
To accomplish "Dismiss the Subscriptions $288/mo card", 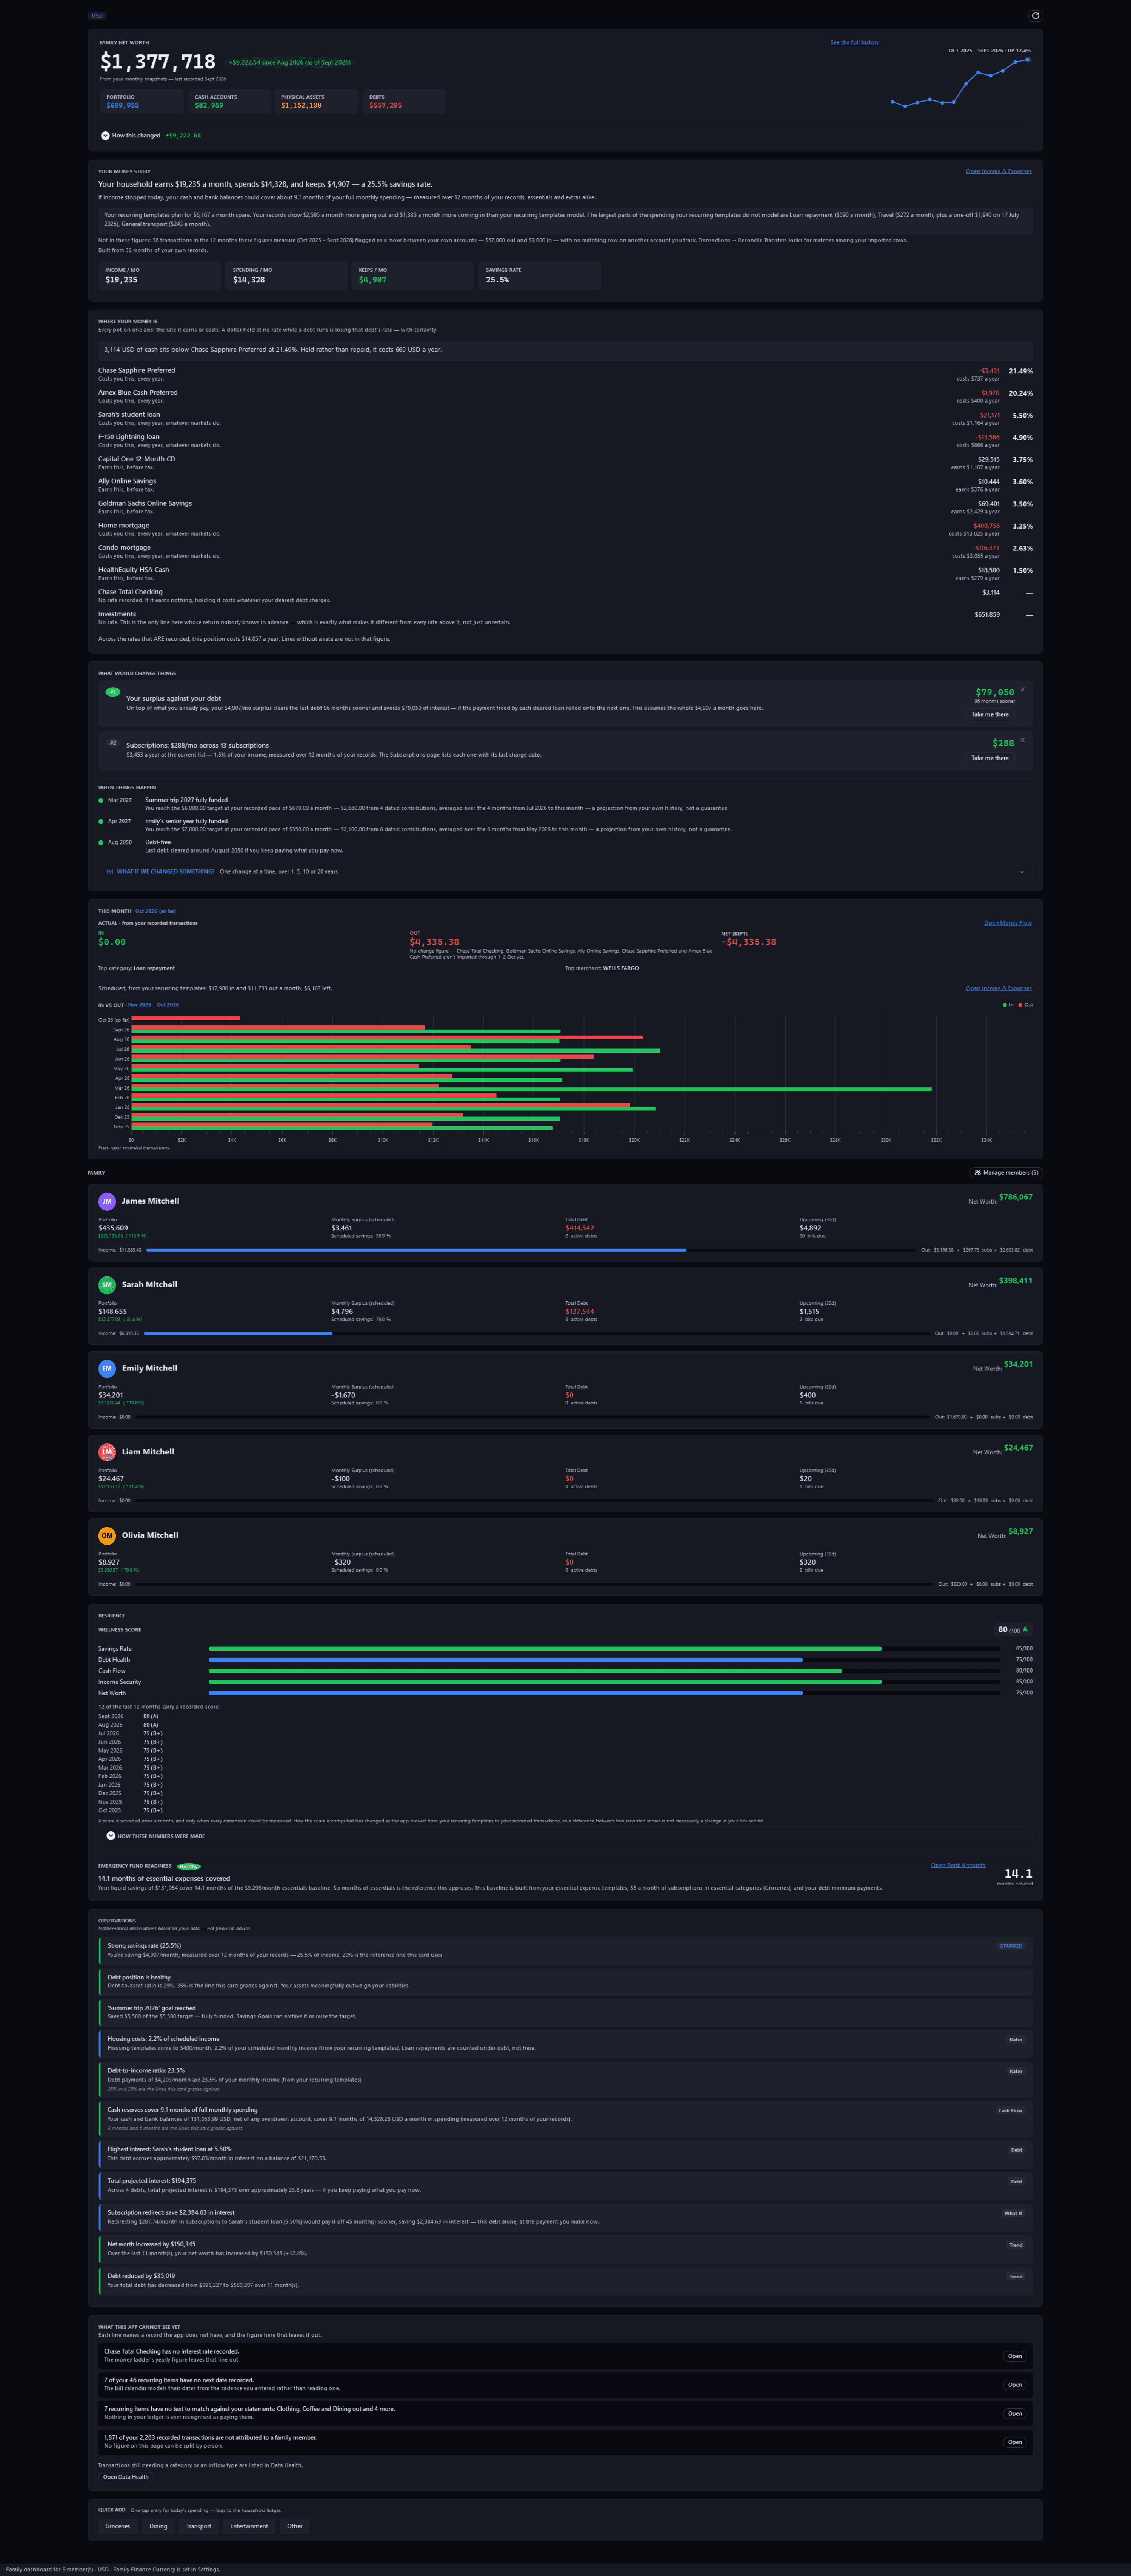I will 1022,740.
